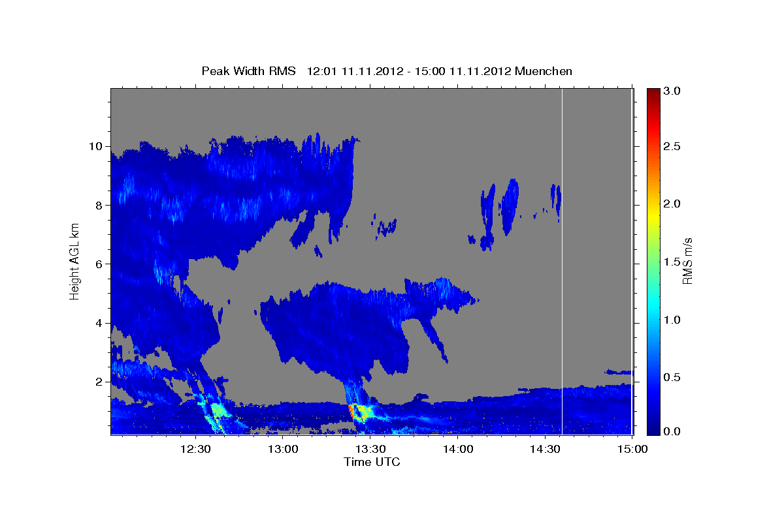Click the date range text '12:01 11.11.2012 - 15:00 11.11.2012'
The image size is (784, 522).
pyautogui.click(x=409, y=71)
